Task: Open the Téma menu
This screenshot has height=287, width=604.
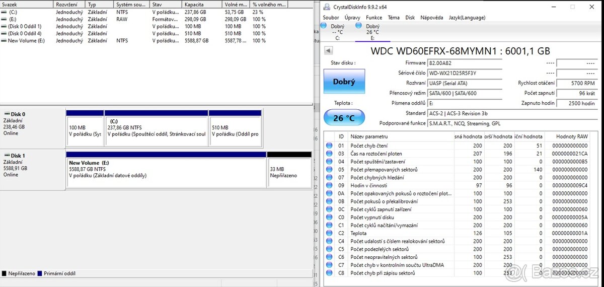Action: pos(394,18)
